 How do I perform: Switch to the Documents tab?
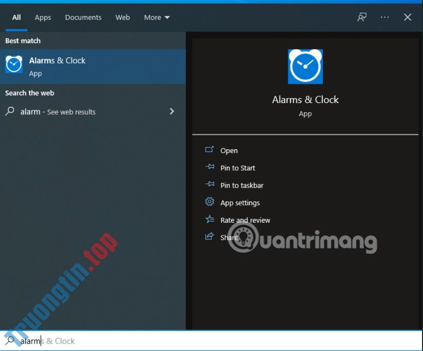(83, 17)
